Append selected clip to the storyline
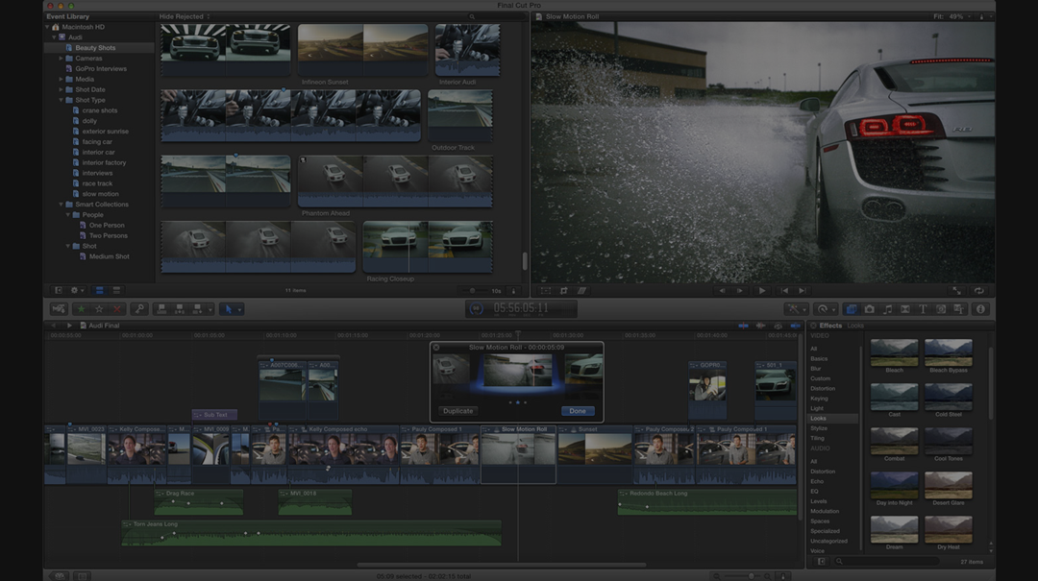The height and width of the screenshot is (581, 1038). (197, 309)
